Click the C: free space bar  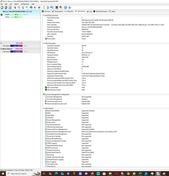[x=16, y=46]
